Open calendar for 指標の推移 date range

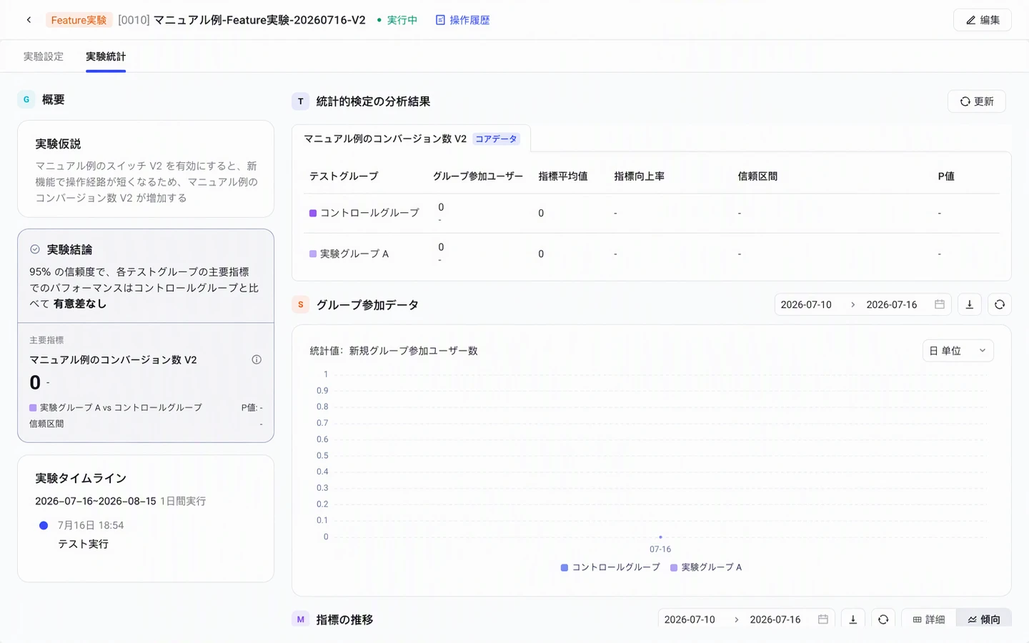point(823,619)
